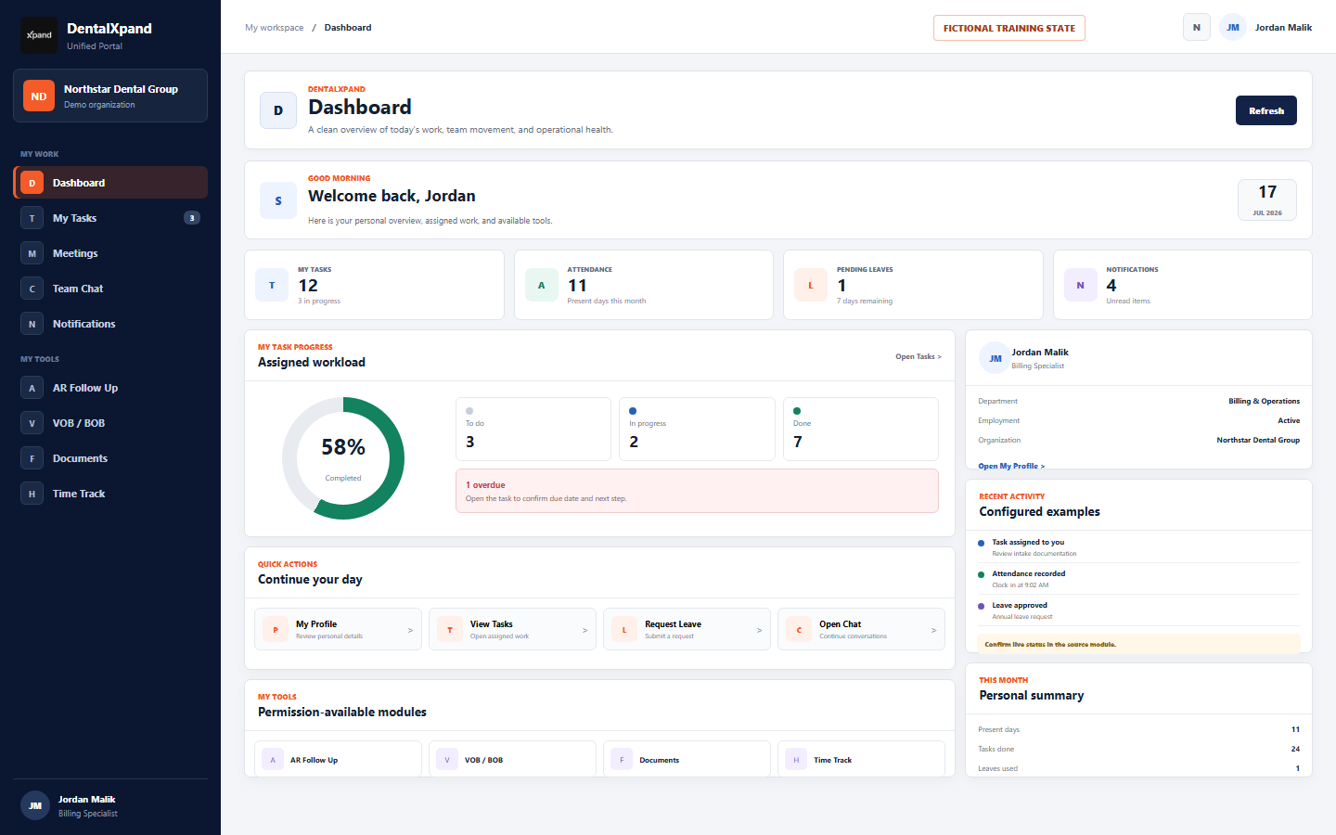1336x835 pixels.
Task: Click the To do count card
Action: (x=533, y=429)
